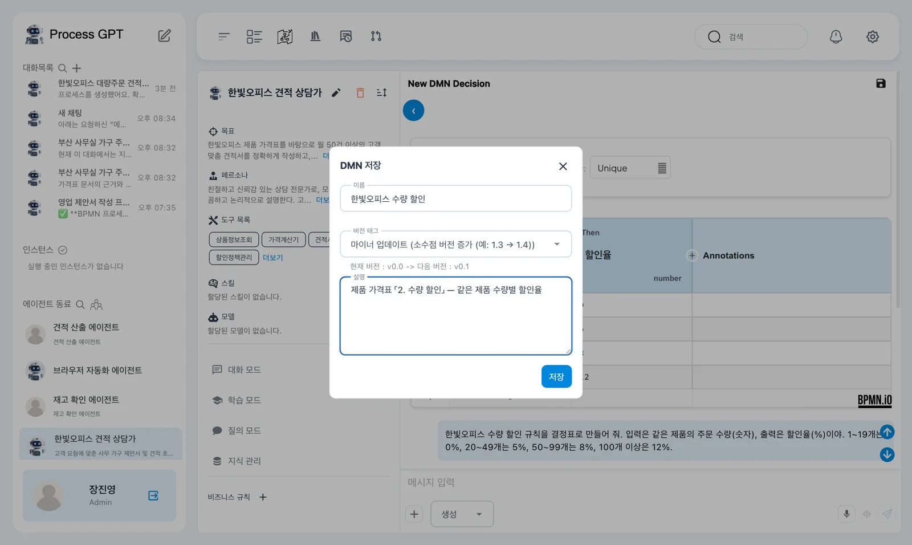Click the 설명 text area
Image resolution: width=912 pixels, height=545 pixels.
coord(455,316)
